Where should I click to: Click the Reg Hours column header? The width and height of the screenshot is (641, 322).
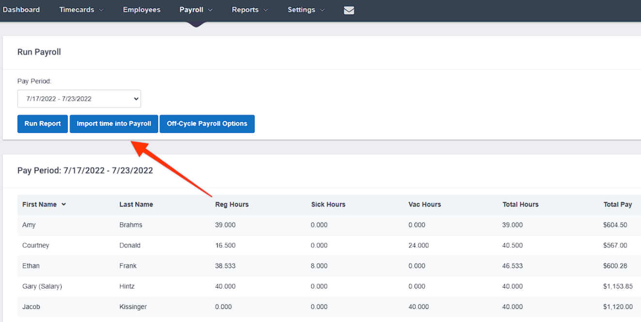click(x=232, y=204)
